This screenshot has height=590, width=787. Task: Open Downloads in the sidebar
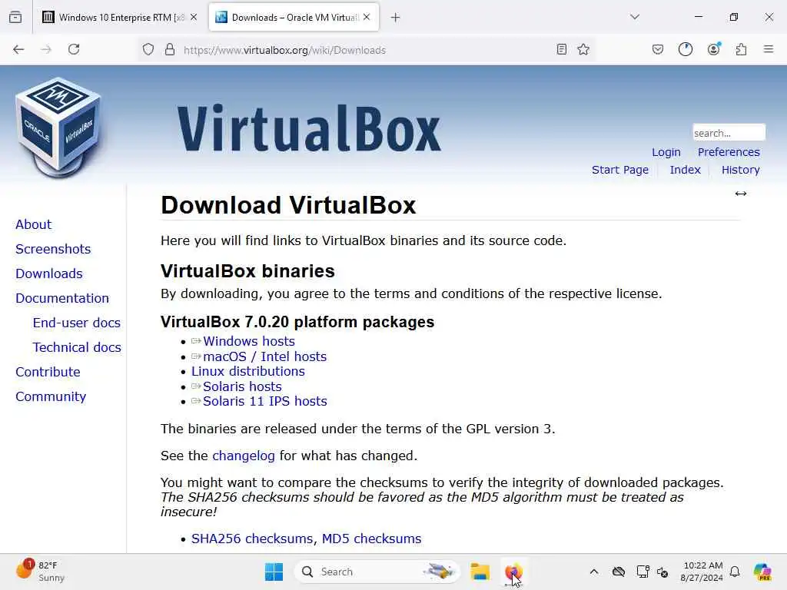click(x=48, y=273)
